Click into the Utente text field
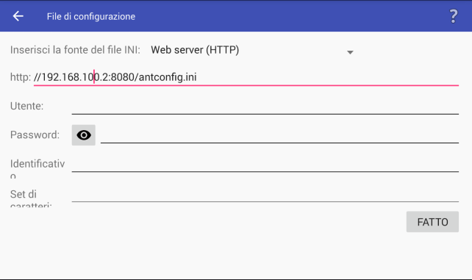Screen dimensions: 472x280 265,106
